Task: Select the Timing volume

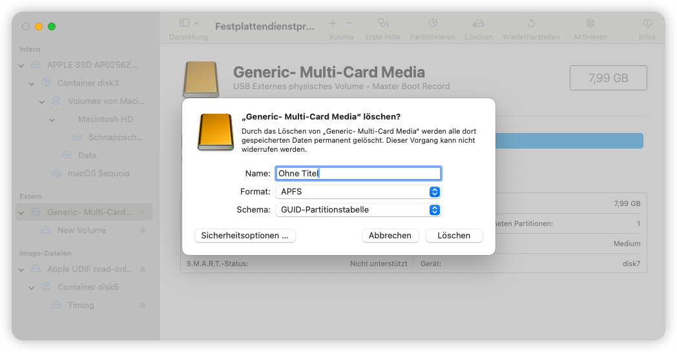Action: click(x=81, y=305)
